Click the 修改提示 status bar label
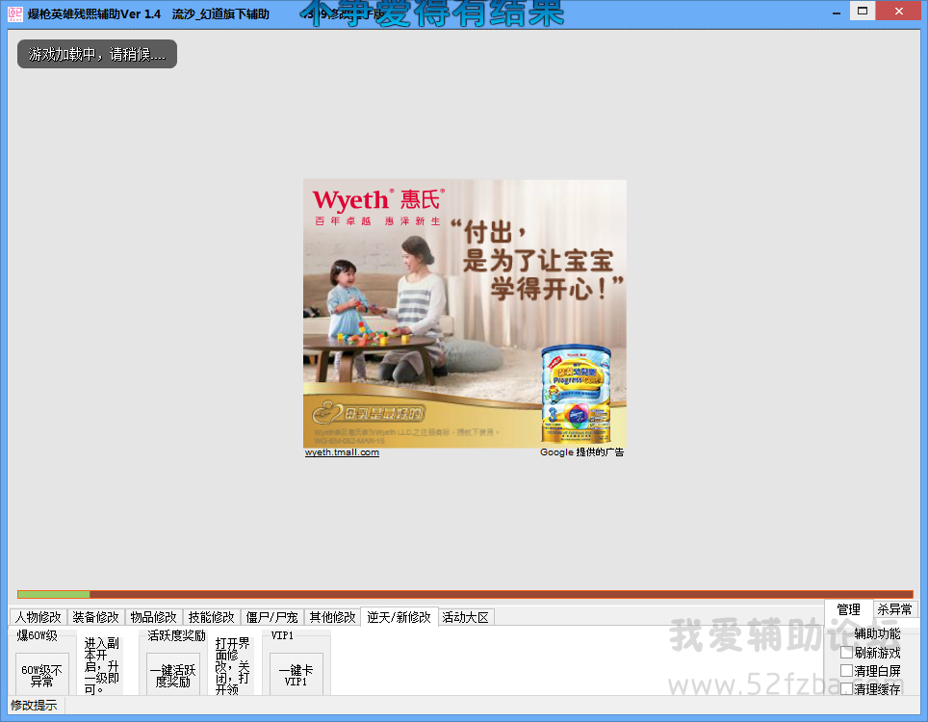Screen dimensions: 928x722 (x=34, y=705)
